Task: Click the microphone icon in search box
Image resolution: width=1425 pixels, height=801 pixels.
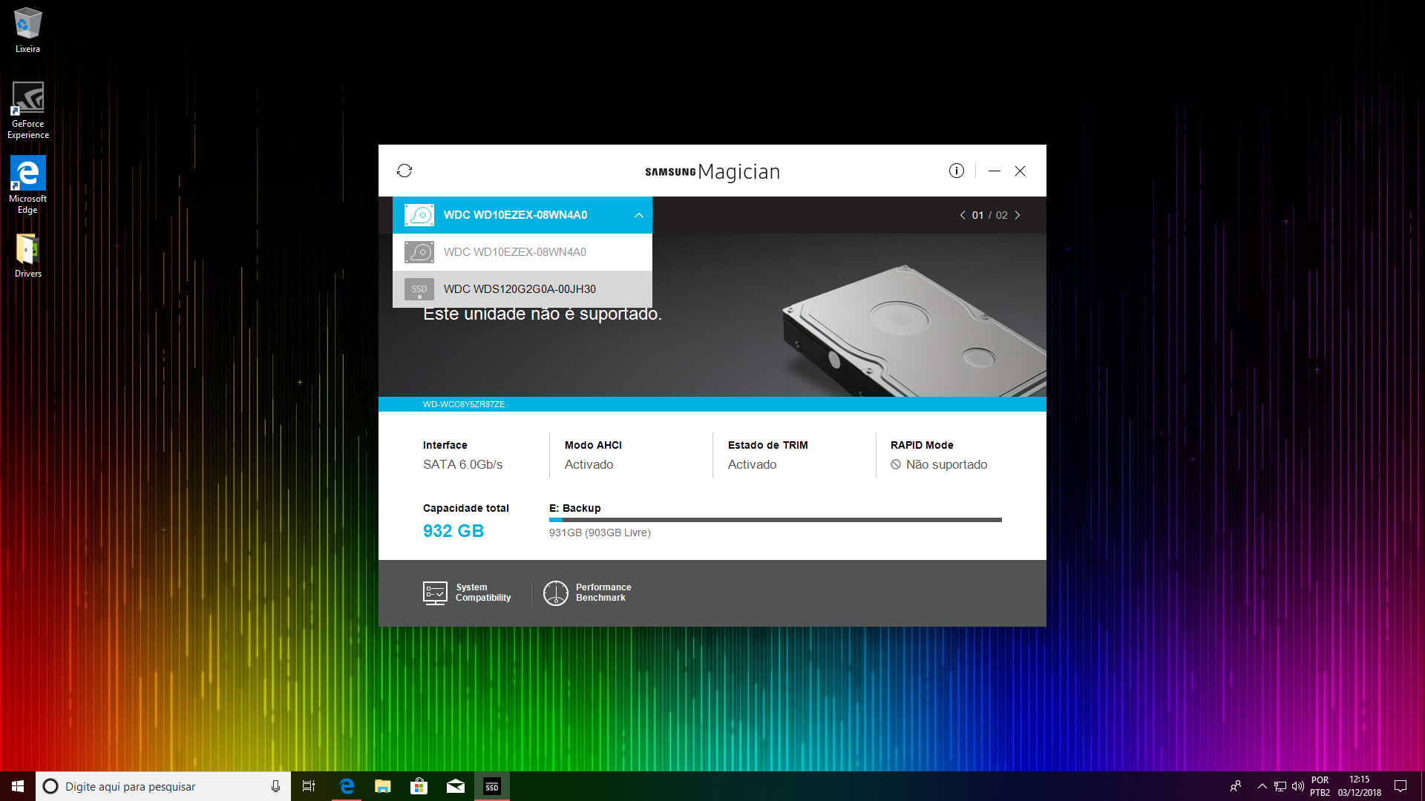Action: (x=275, y=786)
